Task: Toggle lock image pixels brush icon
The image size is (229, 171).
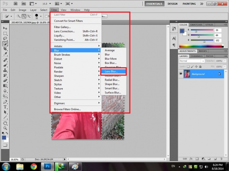Action: (x=192, y=66)
